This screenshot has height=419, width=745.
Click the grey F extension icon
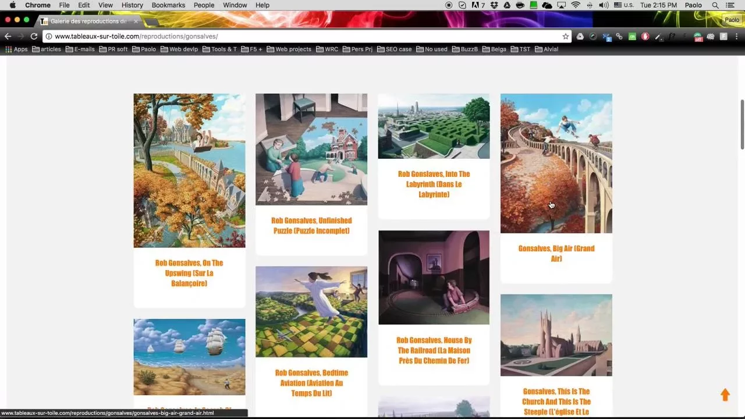723,36
